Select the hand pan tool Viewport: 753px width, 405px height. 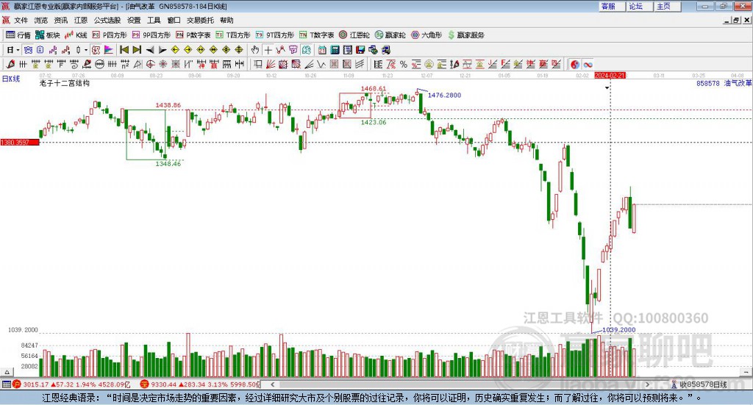coord(255,50)
